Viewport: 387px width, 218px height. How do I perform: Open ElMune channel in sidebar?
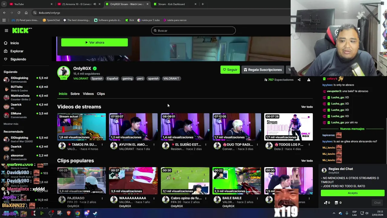[26, 115]
